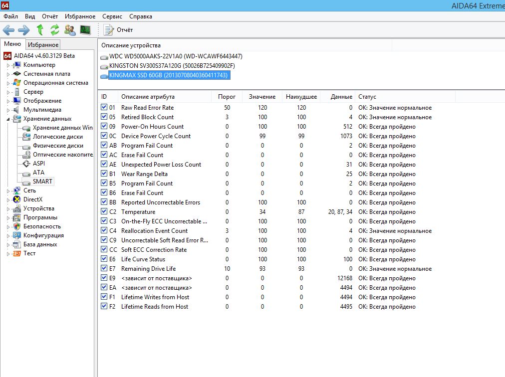Click the База данных icon

(x=17, y=245)
